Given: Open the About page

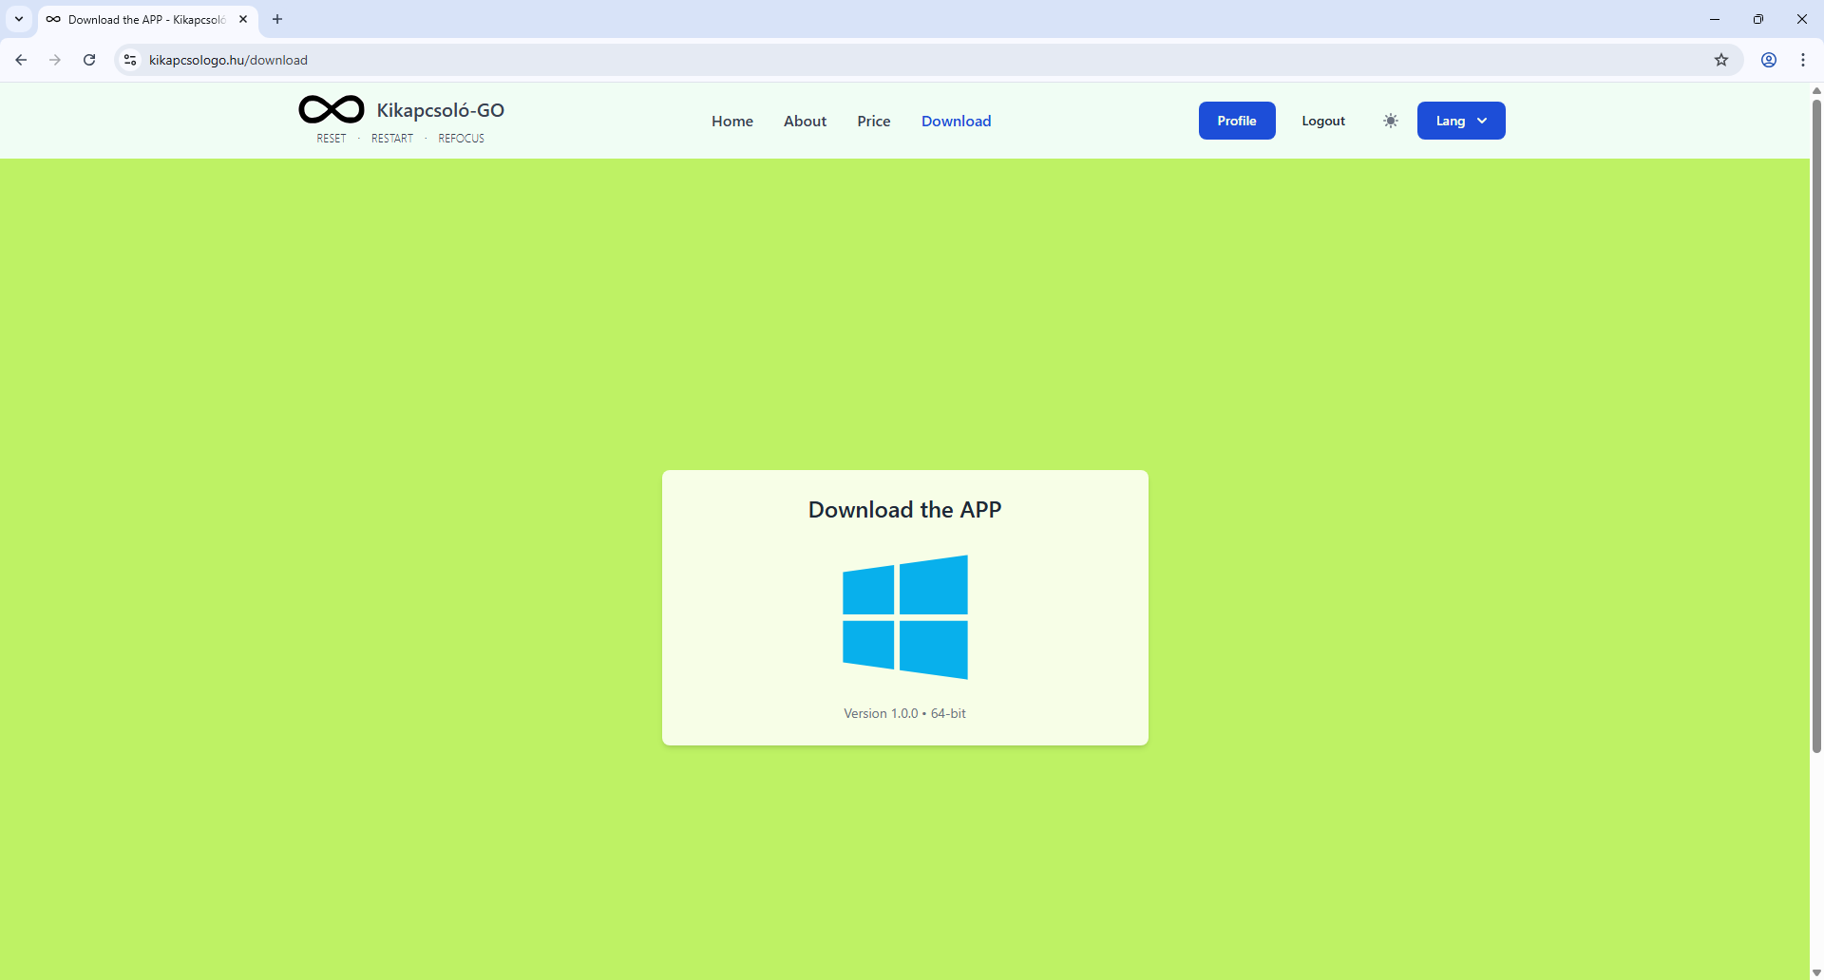Looking at the screenshot, I should click(x=805, y=121).
